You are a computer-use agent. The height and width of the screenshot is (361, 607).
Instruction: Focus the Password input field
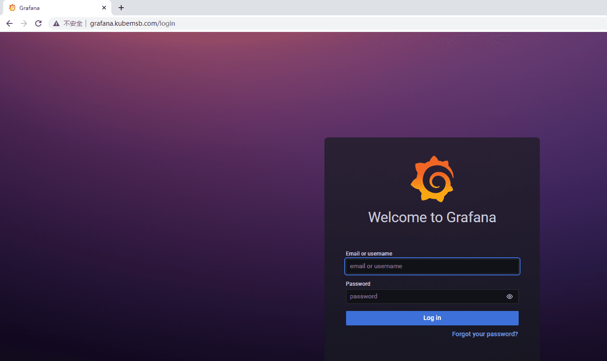pos(432,297)
